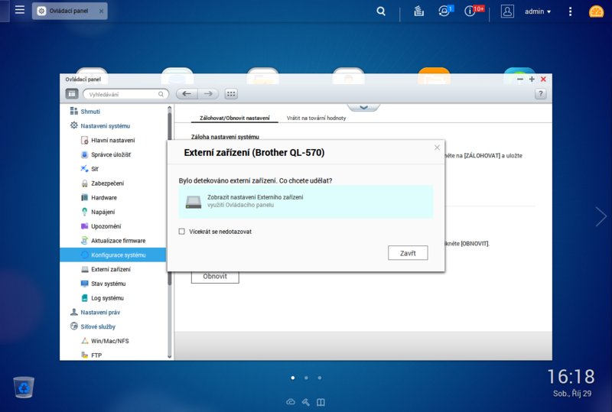Collapse the 'Nastavení systému' section
The width and height of the screenshot is (612, 412).
106,125
